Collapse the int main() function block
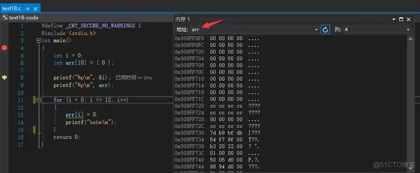420x173 pixels. (39, 41)
